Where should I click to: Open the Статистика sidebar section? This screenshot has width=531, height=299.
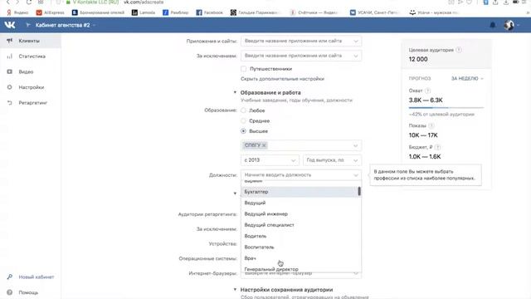point(31,56)
